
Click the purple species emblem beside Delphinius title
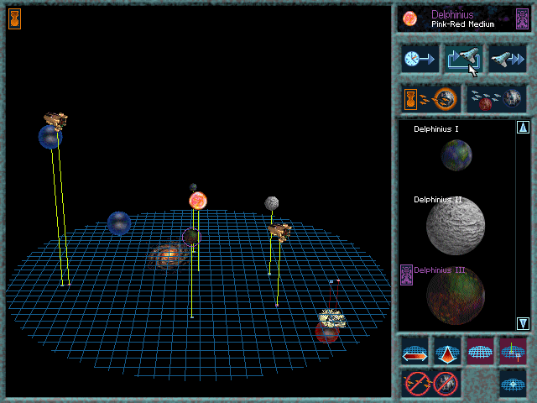point(522,19)
